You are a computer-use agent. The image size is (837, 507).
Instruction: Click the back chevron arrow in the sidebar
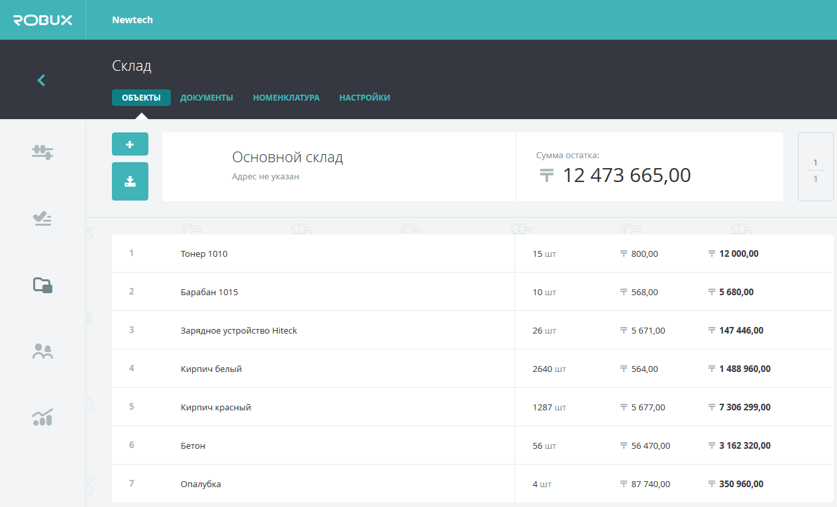[x=41, y=80]
